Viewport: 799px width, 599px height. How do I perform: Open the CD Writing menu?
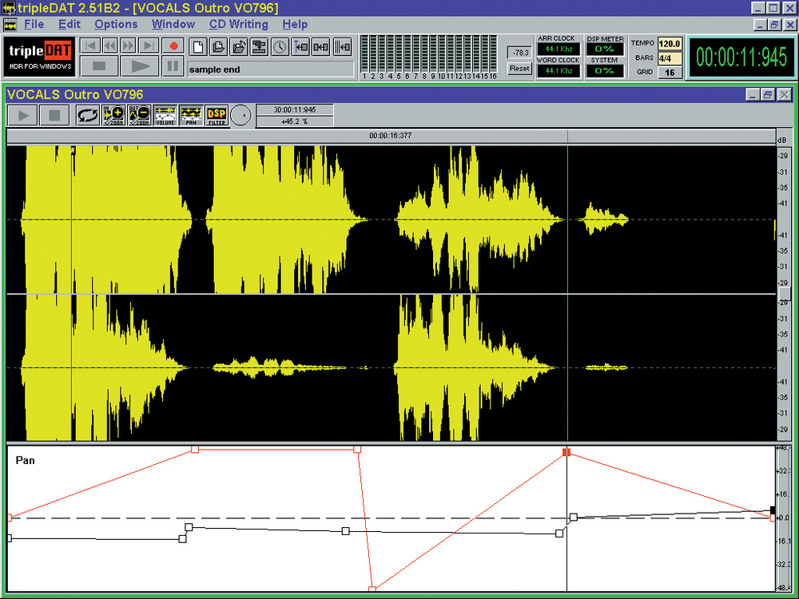click(x=238, y=24)
